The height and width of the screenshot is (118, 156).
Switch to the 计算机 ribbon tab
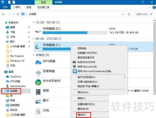17,7
